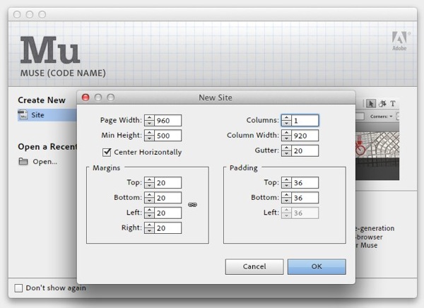The image size is (424, 308).
Task: Click the Padding Bottom stepper arrows
Action: coord(286,198)
